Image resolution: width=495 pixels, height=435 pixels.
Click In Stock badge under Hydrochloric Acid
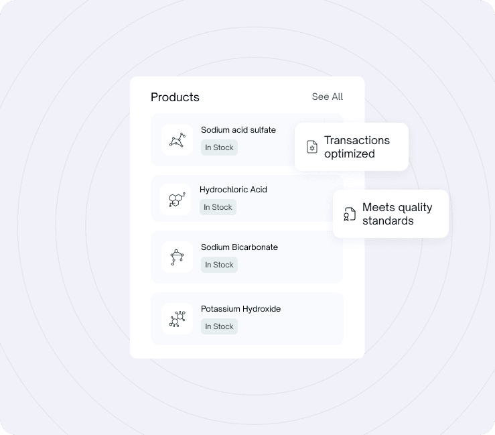(x=218, y=207)
